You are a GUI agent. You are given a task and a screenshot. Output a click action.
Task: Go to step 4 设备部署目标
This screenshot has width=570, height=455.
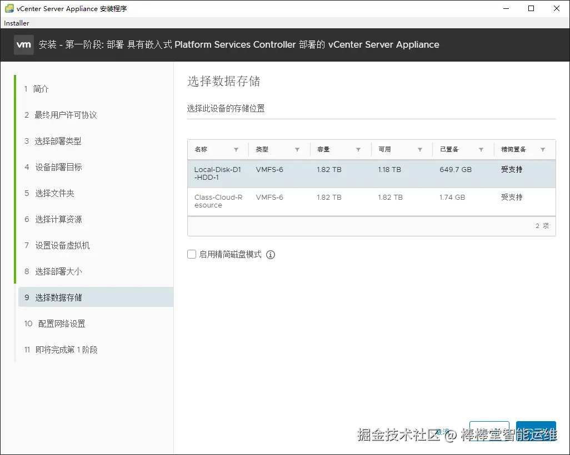click(x=53, y=168)
